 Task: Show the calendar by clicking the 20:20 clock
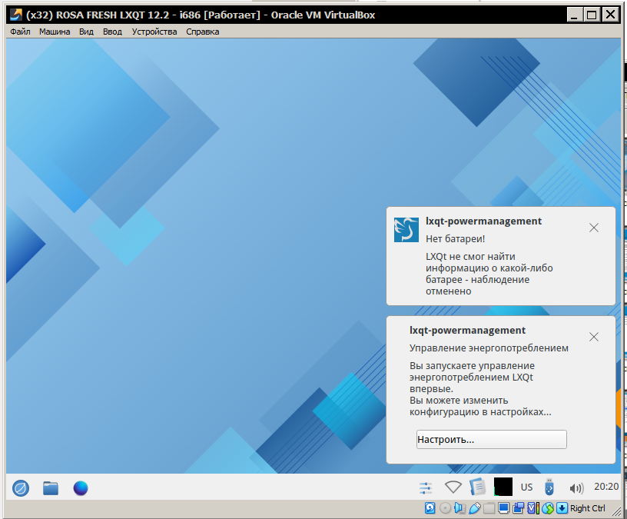(x=606, y=486)
